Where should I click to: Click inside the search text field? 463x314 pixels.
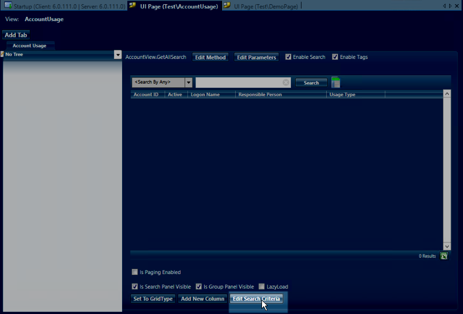click(239, 82)
